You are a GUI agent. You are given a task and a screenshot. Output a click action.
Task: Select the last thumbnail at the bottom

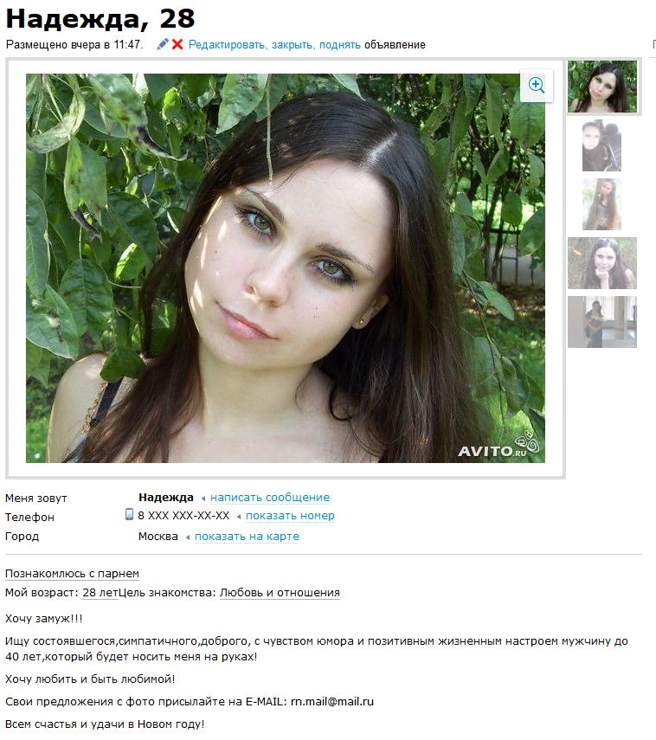click(602, 322)
